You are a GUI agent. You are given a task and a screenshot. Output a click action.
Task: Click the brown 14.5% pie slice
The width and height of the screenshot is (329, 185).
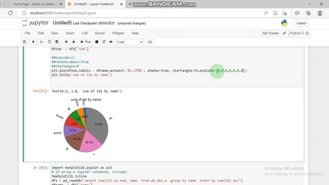[76, 139]
